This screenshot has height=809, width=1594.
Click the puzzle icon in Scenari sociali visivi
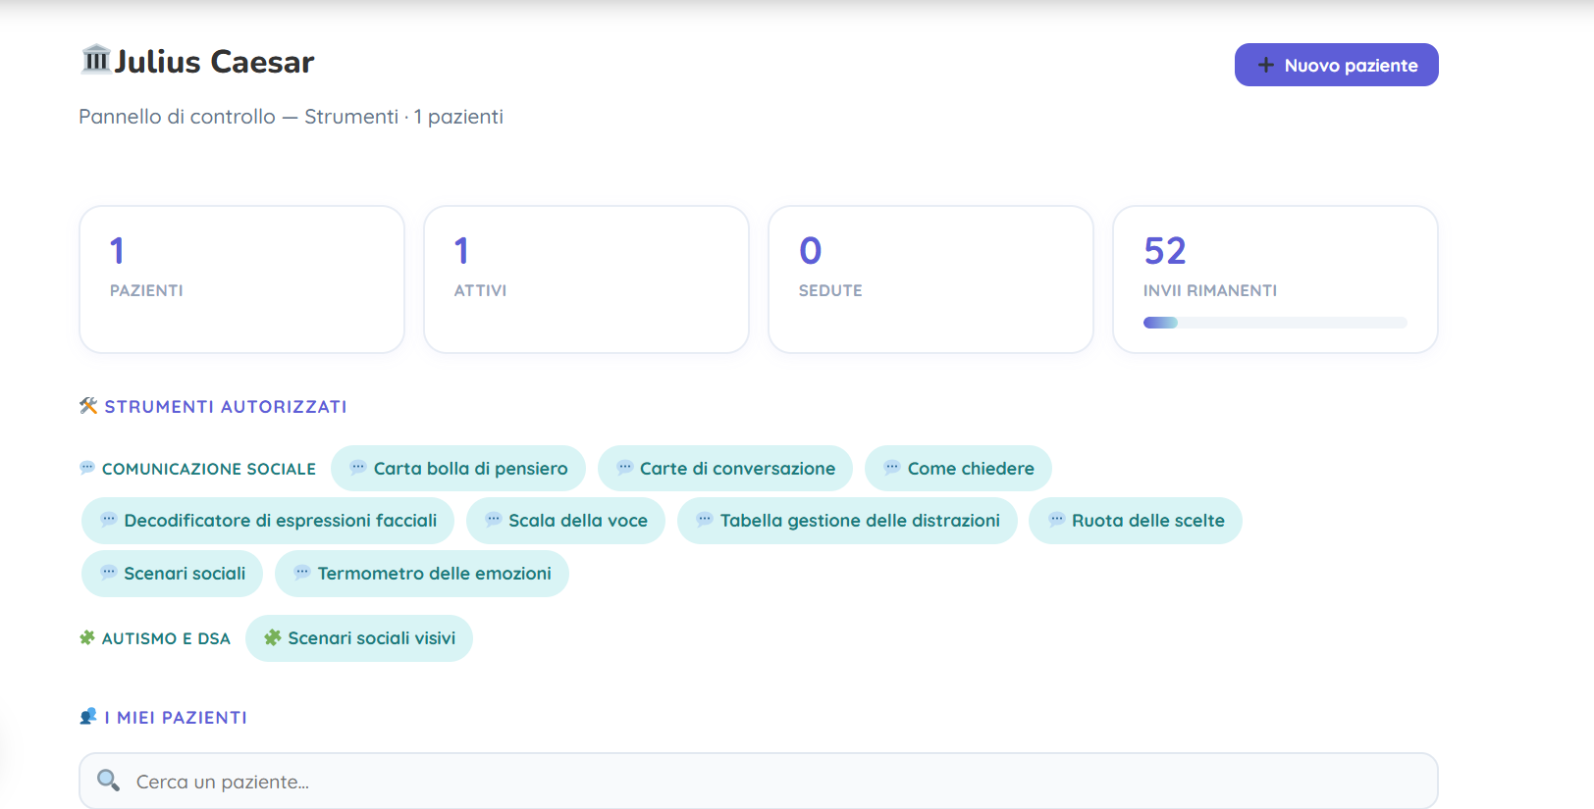pyautogui.click(x=273, y=637)
